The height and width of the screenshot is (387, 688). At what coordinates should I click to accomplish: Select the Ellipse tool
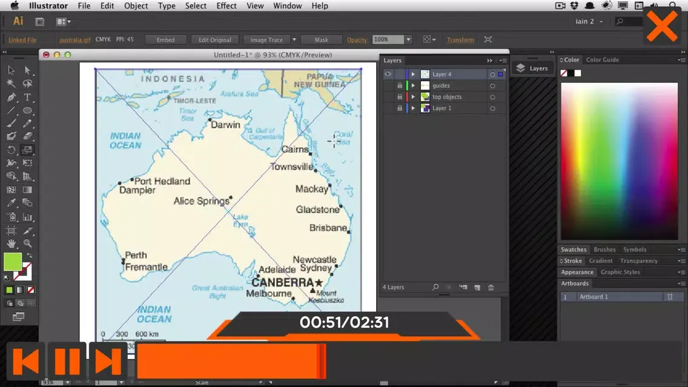[27, 111]
